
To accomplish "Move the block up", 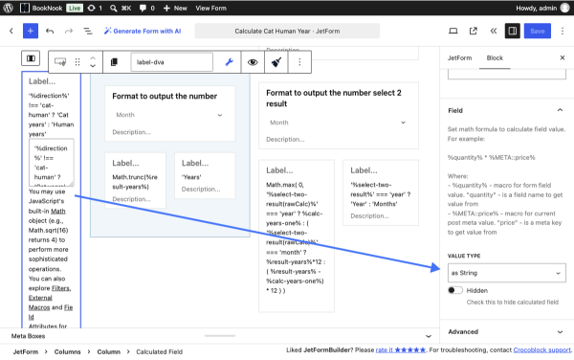I will click(93, 58).
